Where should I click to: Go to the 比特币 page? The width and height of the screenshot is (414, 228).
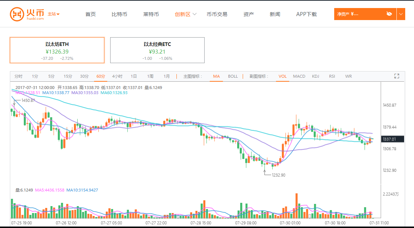coord(119,14)
